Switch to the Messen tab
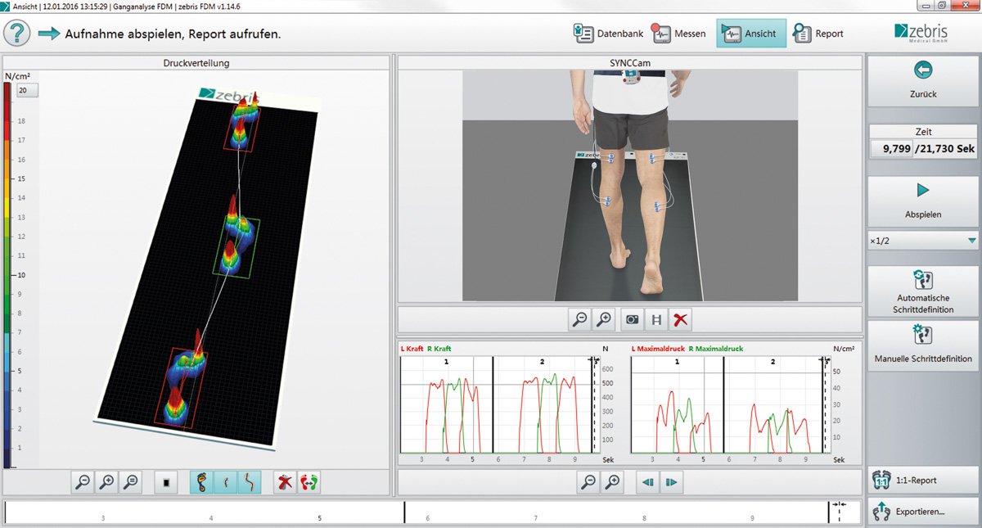The image size is (982, 528). (678, 34)
